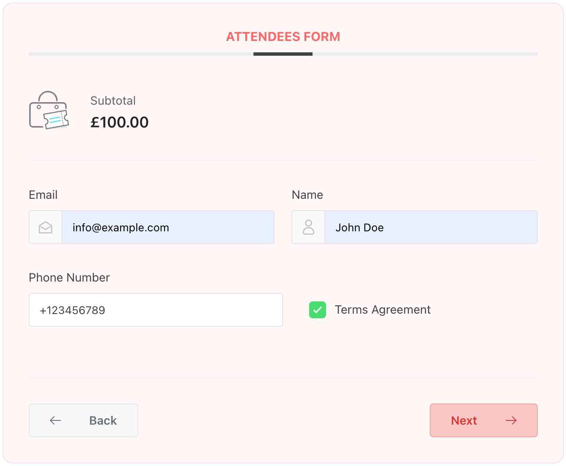The height and width of the screenshot is (466, 566).
Task: Click the shopping bag ticket icon
Action: 49,111
